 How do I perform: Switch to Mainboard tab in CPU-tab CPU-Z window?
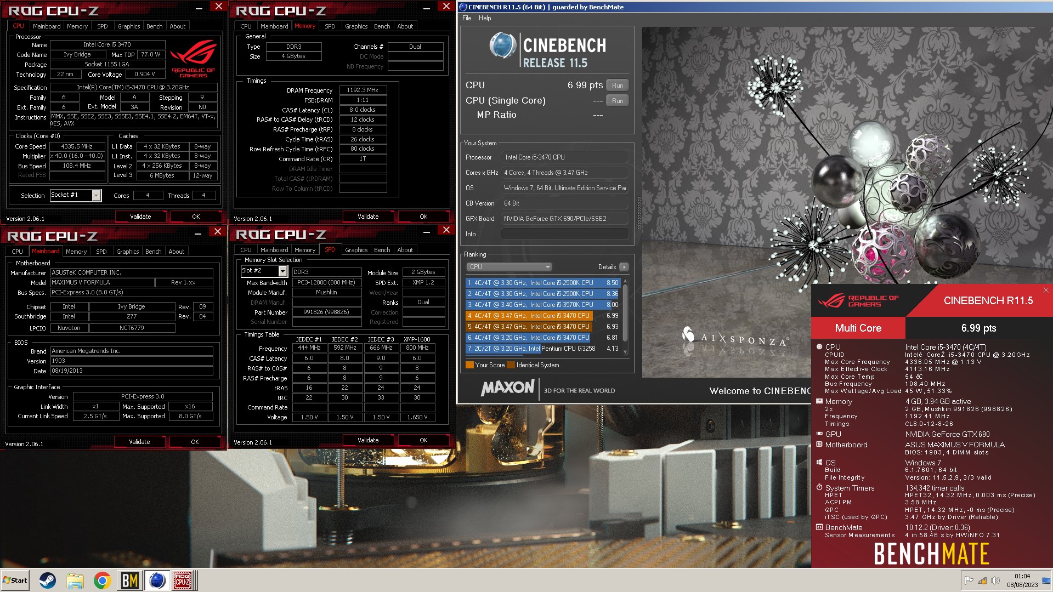click(x=47, y=26)
